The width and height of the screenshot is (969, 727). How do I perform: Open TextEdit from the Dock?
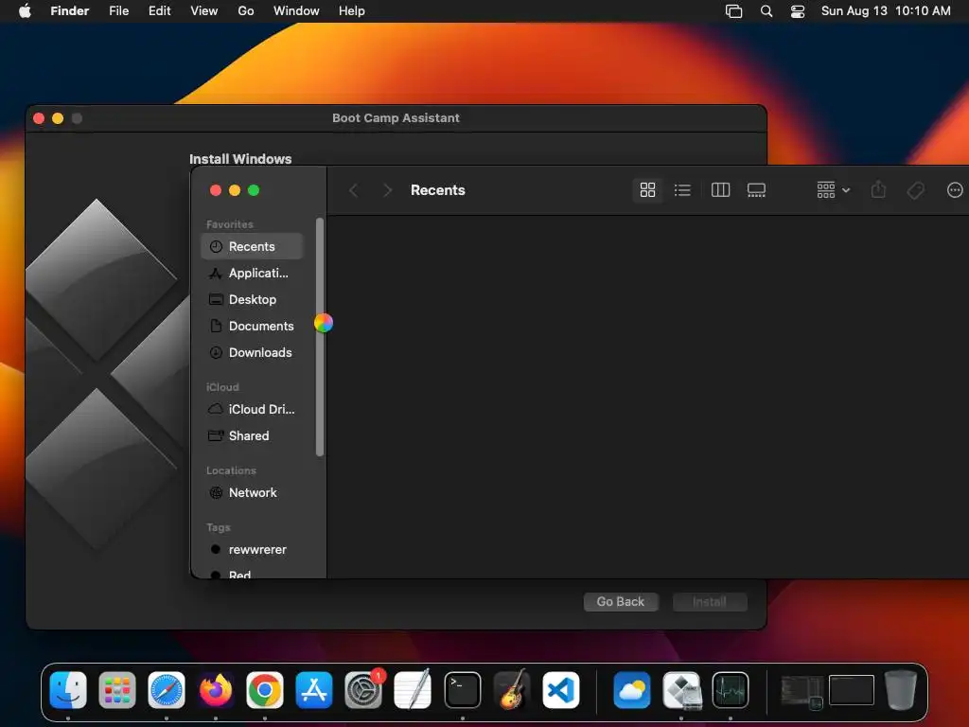tap(413, 689)
